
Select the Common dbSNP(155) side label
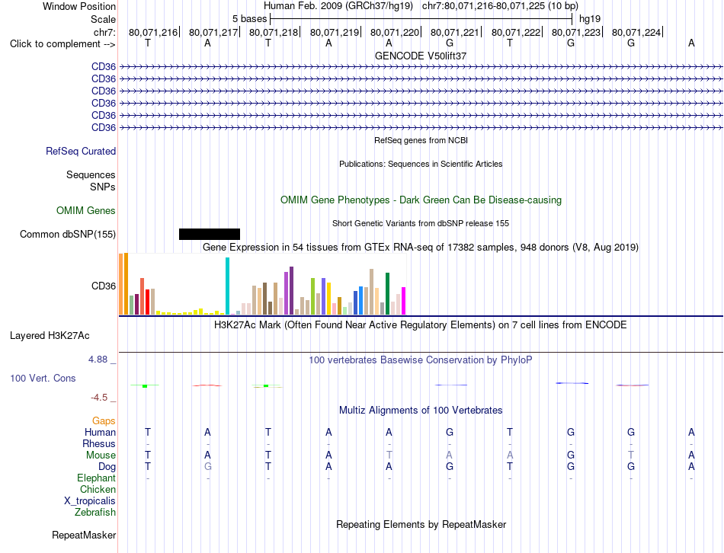pos(68,235)
